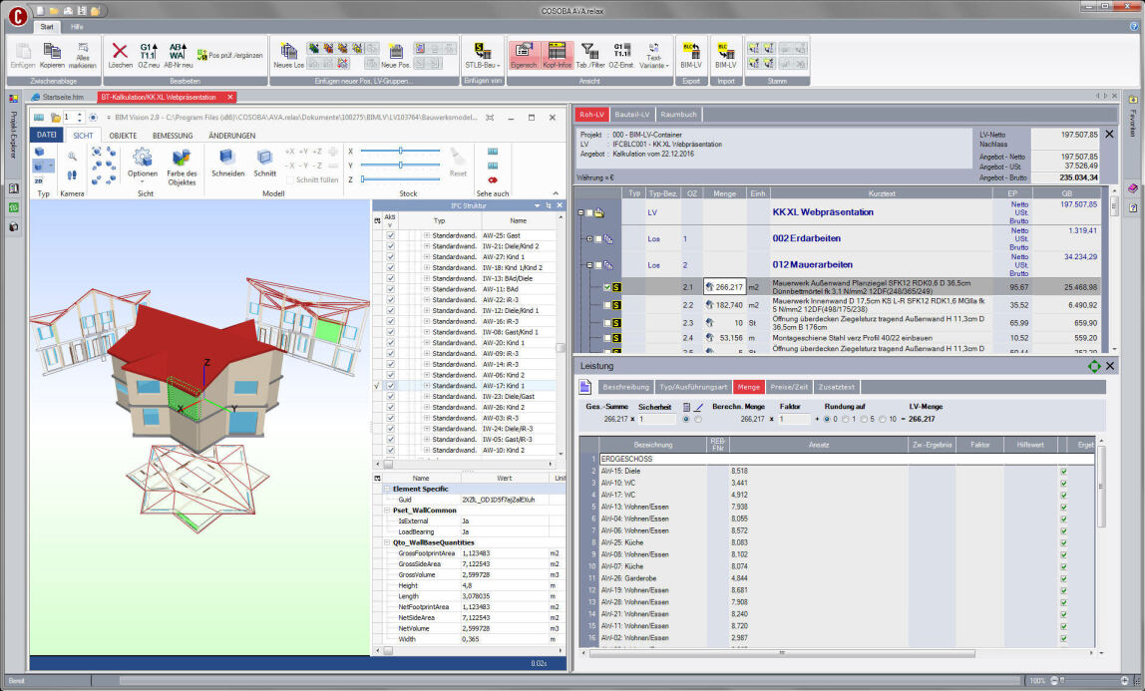Select rounding option 5 under Rundung auf

point(864,420)
